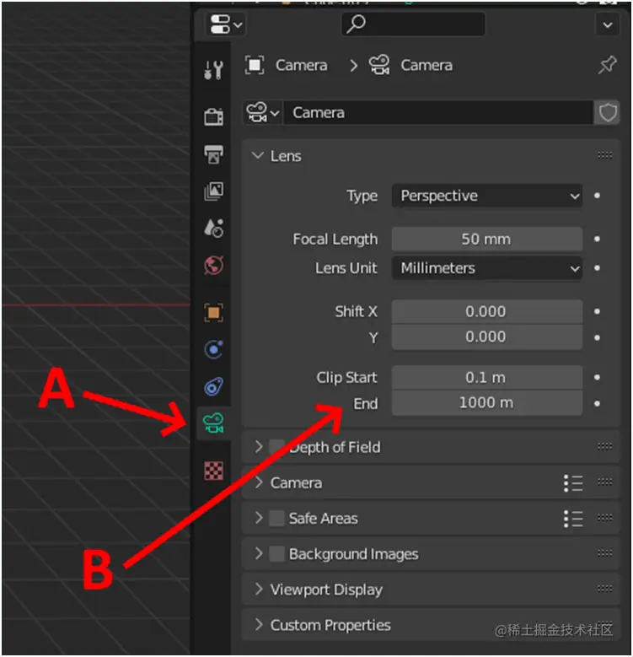Viewport: 633px width, 657px height.
Task: Animate Shift Y via its dot
Action: (597, 337)
